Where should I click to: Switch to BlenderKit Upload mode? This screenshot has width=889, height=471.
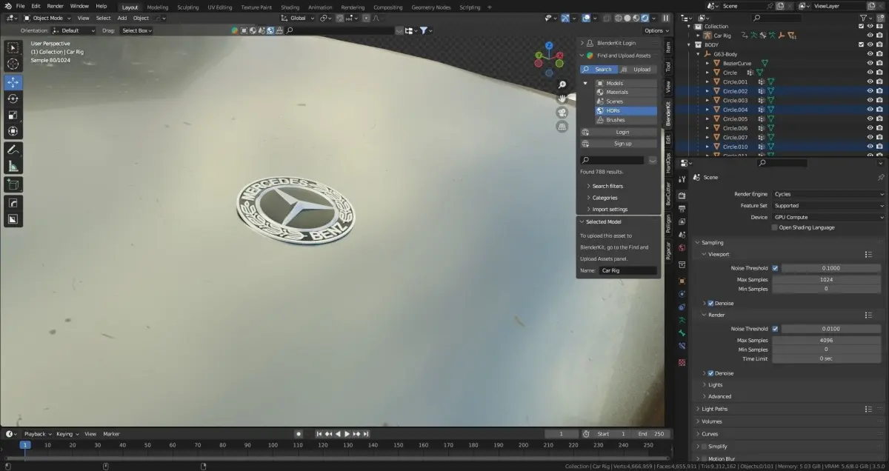point(637,69)
